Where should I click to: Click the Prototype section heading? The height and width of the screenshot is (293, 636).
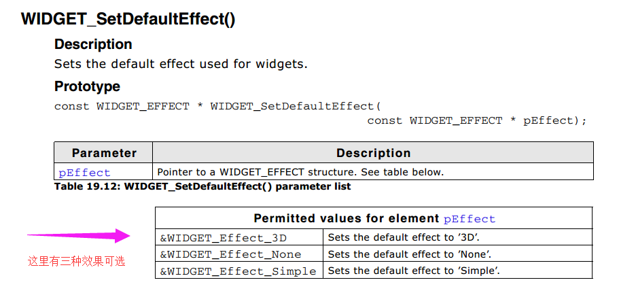(87, 86)
